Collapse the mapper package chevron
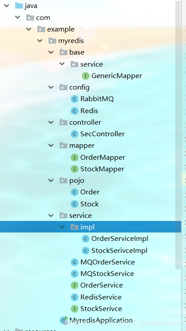The width and height of the screenshot is (186, 331). 51,146
